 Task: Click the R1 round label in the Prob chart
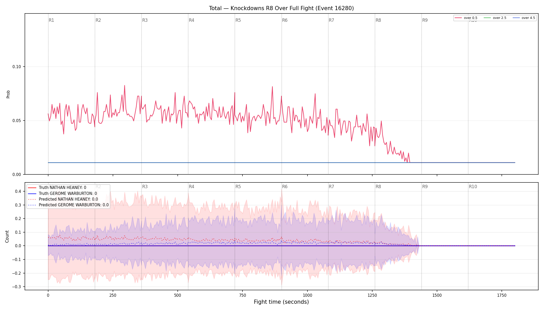point(51,20)
